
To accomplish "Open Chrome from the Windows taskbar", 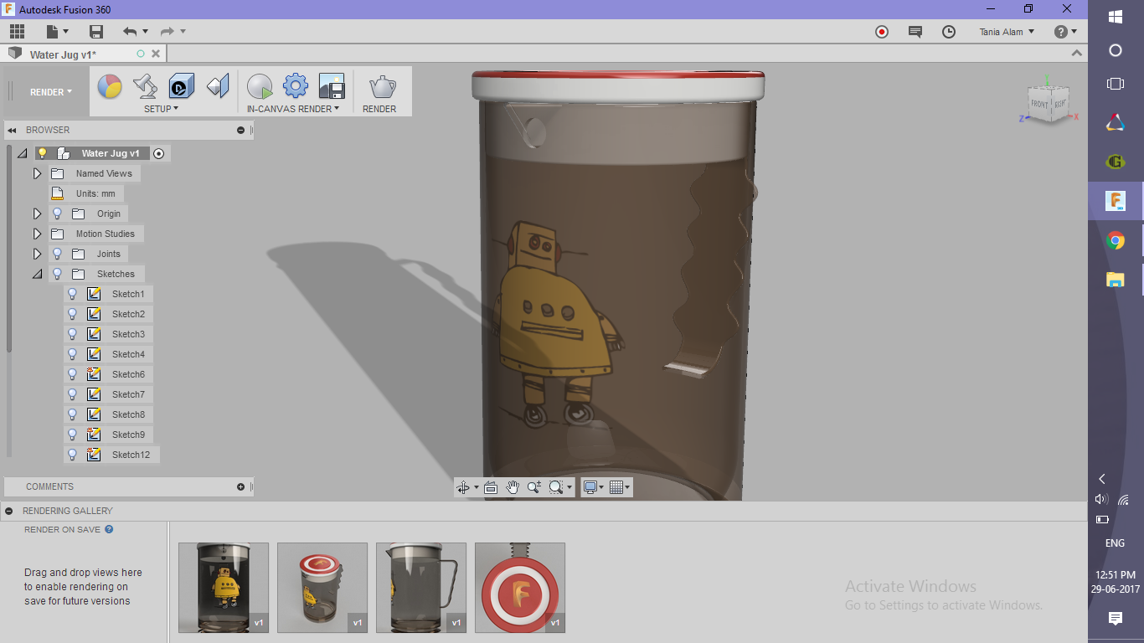I will click(1115, 241).
